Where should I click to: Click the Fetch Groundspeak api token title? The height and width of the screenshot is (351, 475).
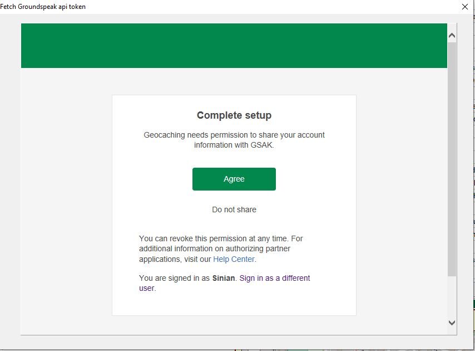pos(43,7)
